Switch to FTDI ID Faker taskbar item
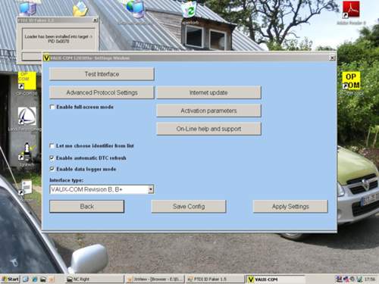379x284 pixels. coord(215,279)
